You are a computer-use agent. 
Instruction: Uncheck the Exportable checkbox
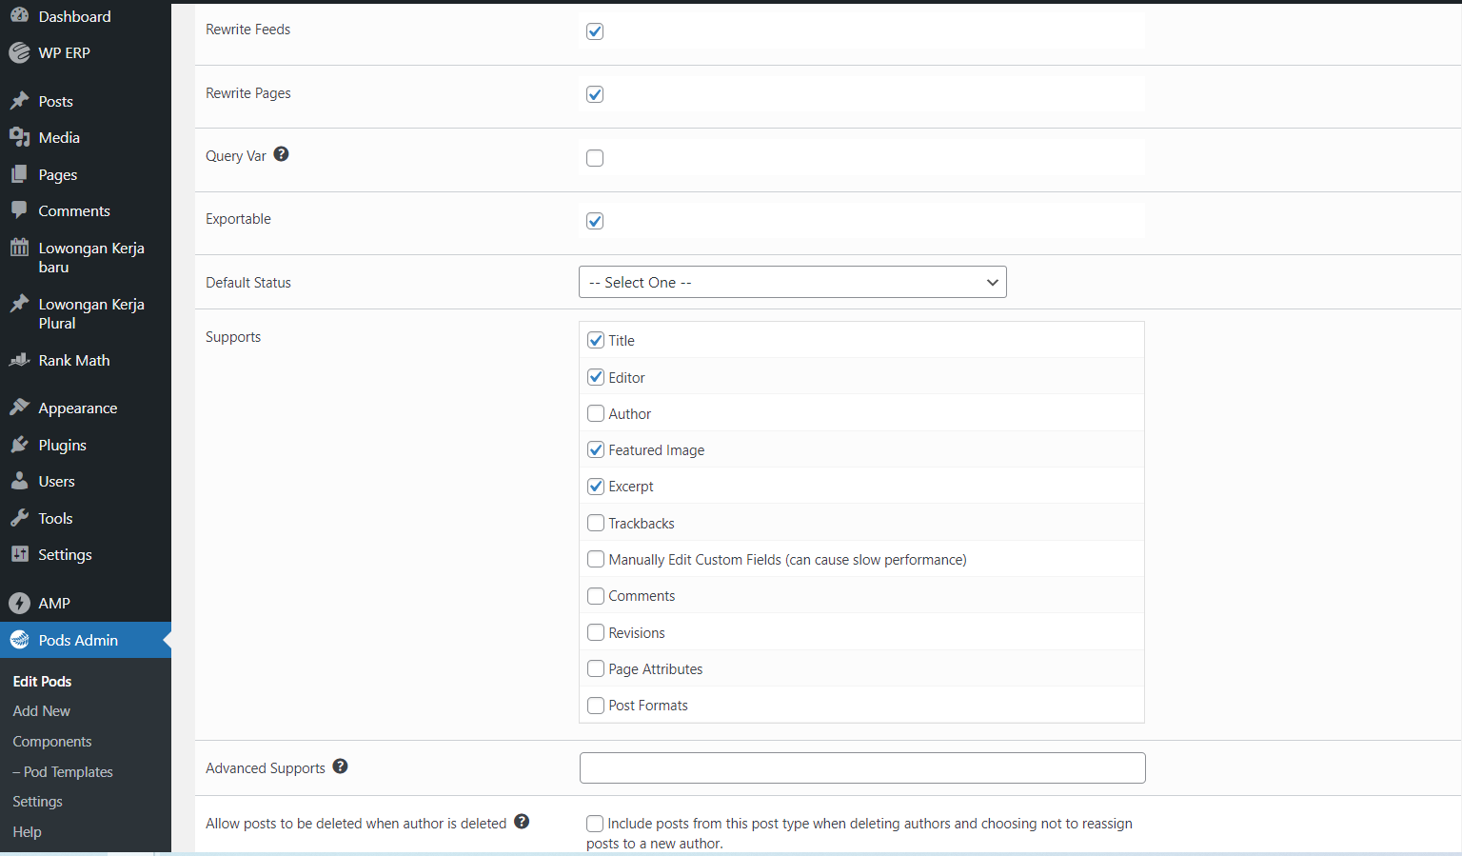pyautogui.click(x=595, y=221)
